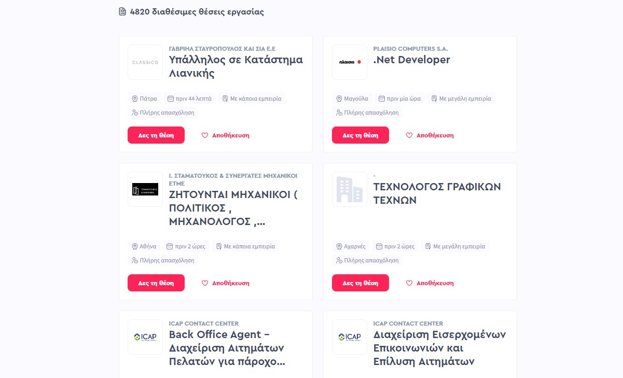Image resolution: width=623 pixels, height=378 pixels.
Task: View the ΤΕΧΝΟΛΟΓΟΣ ΓΡΑΦΙΚΩΝ ΤΕΧΝΩΝ position with 'Δες τη θέση'
Action: pos(361,283)
